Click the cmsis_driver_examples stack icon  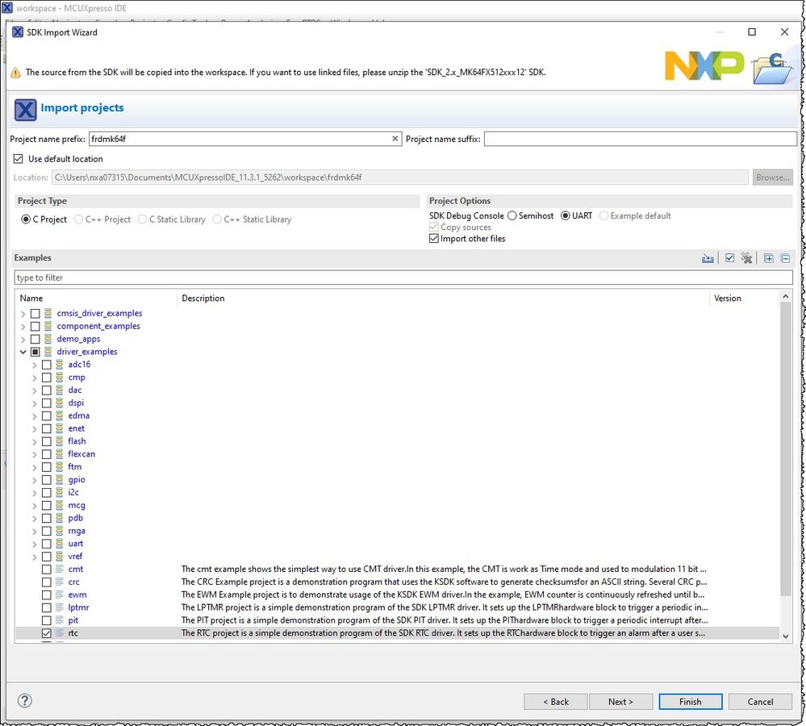click(x=48, y=313)
